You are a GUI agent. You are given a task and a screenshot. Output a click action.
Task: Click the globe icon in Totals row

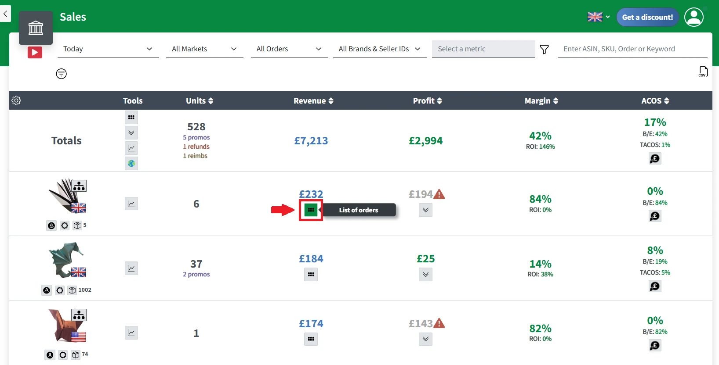(131, 163)
